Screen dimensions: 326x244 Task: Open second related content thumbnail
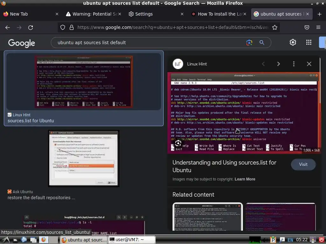(281, 217)
